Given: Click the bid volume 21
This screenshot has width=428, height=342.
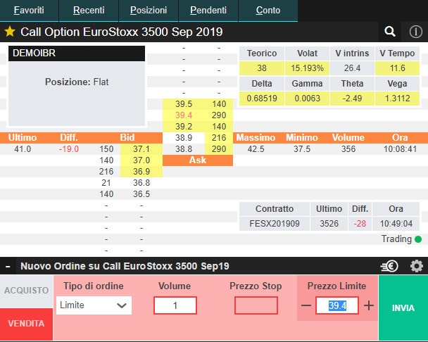Looking at the screenshot, I should 106,183.
